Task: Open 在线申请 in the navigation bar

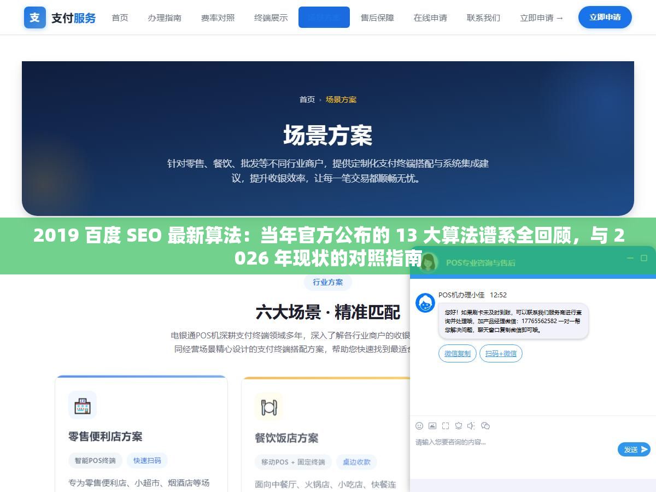Action: (430, 17)
